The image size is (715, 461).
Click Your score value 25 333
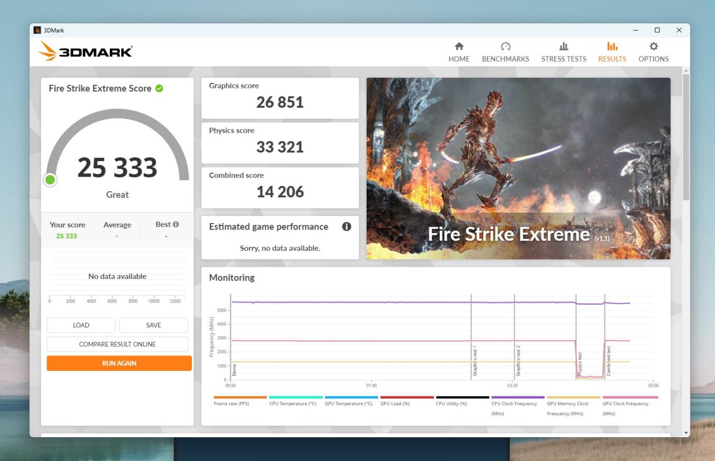coord(66,236)
